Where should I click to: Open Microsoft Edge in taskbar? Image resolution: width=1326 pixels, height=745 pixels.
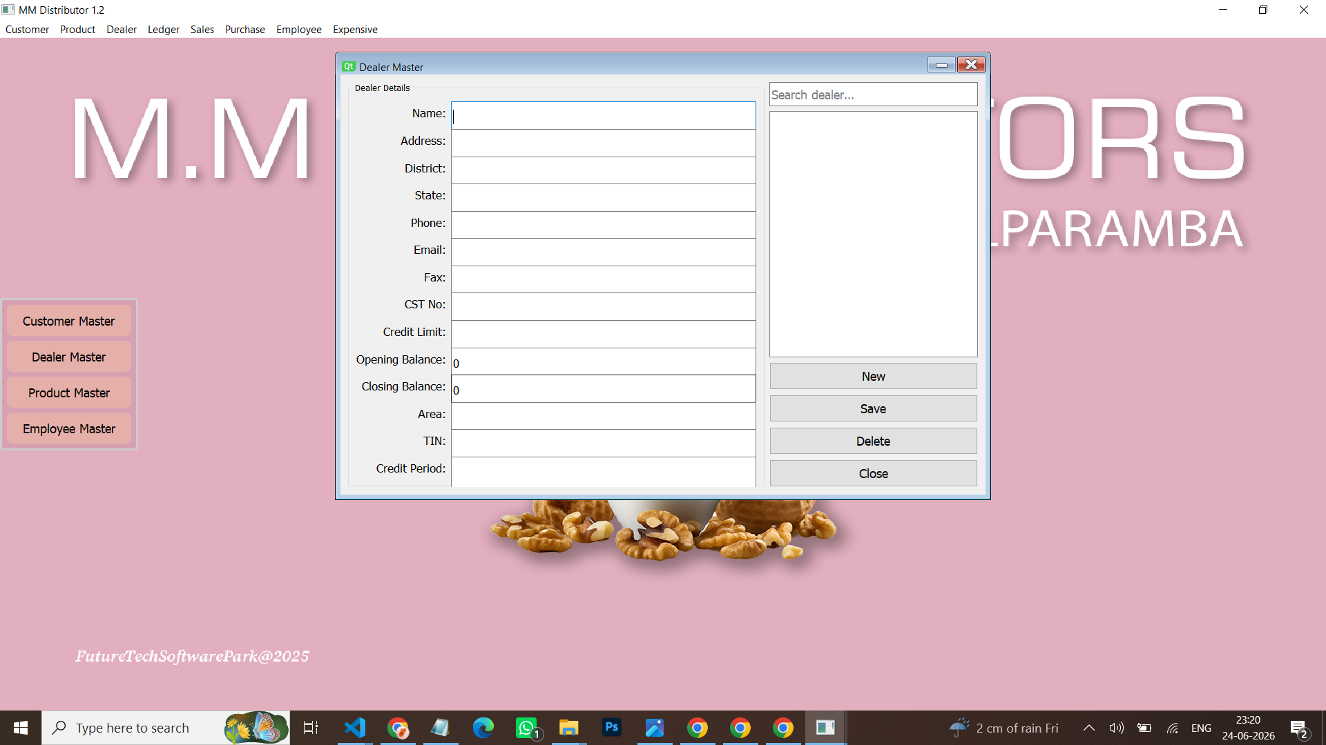click(x=483, y=728)
